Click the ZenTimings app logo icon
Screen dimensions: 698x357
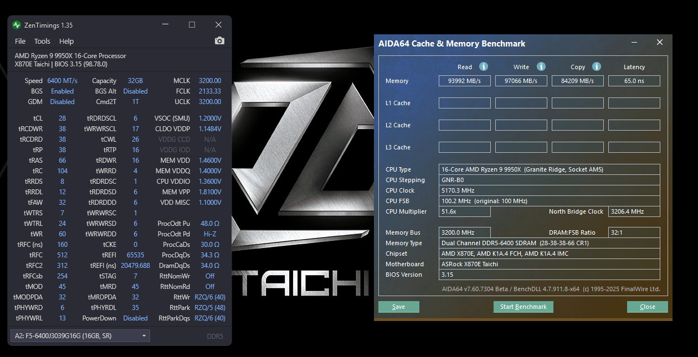(17, 25)
